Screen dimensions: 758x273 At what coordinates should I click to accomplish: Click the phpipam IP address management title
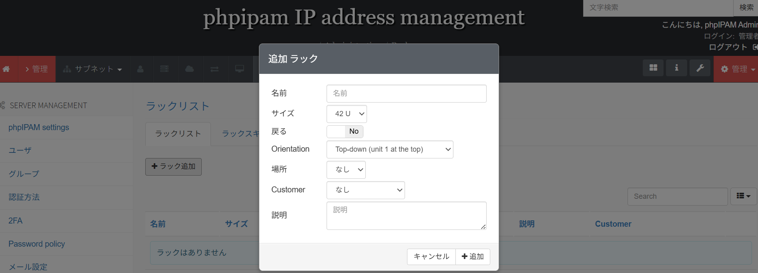(364, 17)
